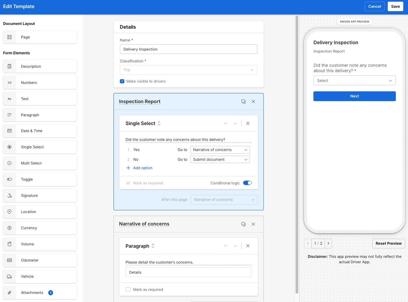Click the Location pin icon
408x302 pixels.
click(10, 212)
